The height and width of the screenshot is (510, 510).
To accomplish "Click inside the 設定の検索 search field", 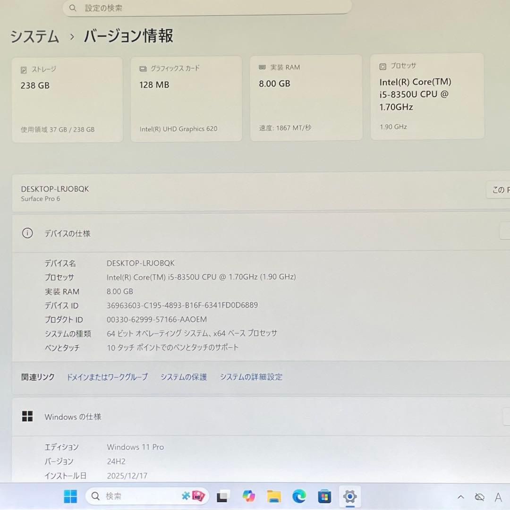I will point(208,8).
